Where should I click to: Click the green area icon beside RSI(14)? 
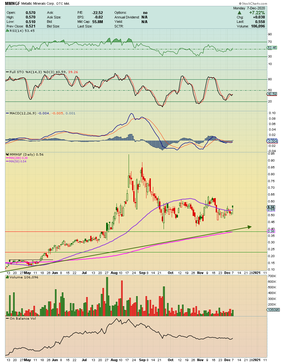coord(7,31)
